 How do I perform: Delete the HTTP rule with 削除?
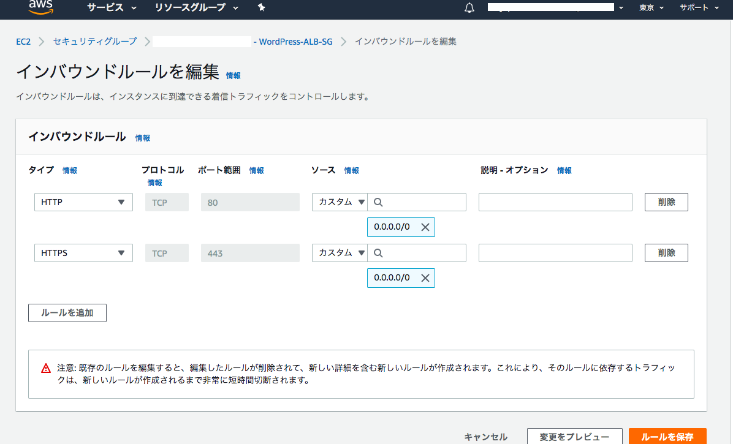pyautogui.click(x=666, y=202)
